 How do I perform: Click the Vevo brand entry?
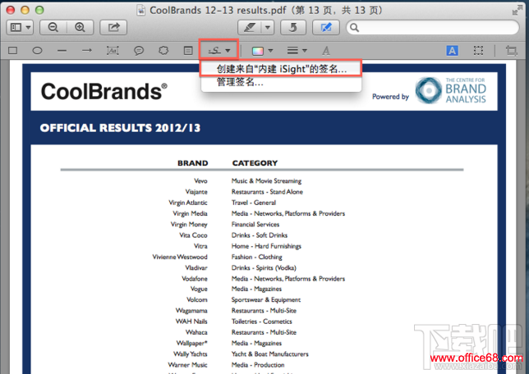[200, 181]
